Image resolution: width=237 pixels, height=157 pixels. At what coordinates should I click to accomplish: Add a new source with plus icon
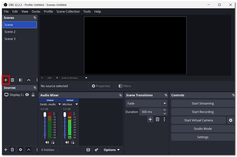coord(6,150)
